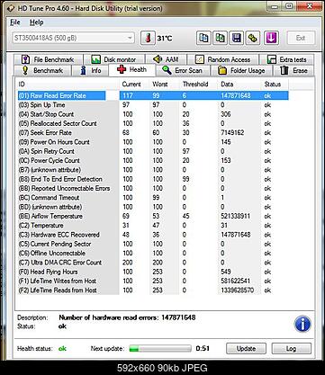Select the (BD) unknown attribute row

tap(153, 207)
